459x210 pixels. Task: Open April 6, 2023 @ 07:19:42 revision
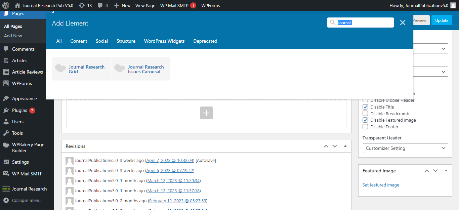pyautogui.click(x=170, y=171)
